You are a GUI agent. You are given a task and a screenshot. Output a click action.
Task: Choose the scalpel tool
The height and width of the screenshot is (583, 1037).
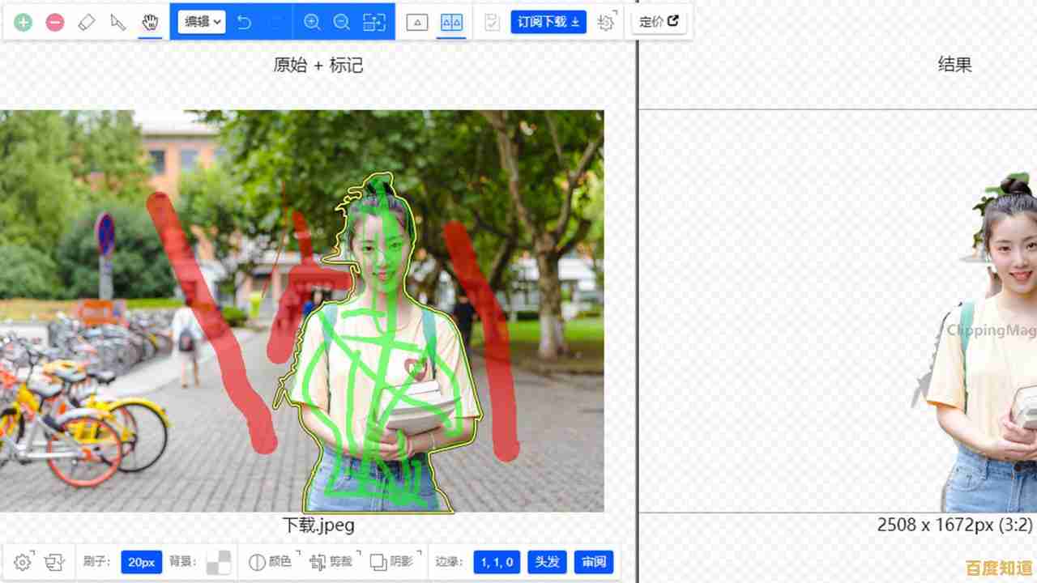tap(118, 23)
